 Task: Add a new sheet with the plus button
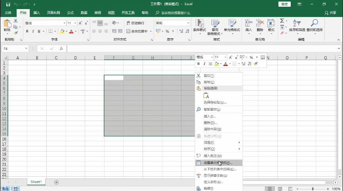tap(56, 182)
